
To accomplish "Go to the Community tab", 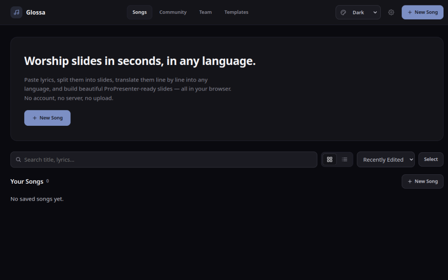I will point(173,12).
